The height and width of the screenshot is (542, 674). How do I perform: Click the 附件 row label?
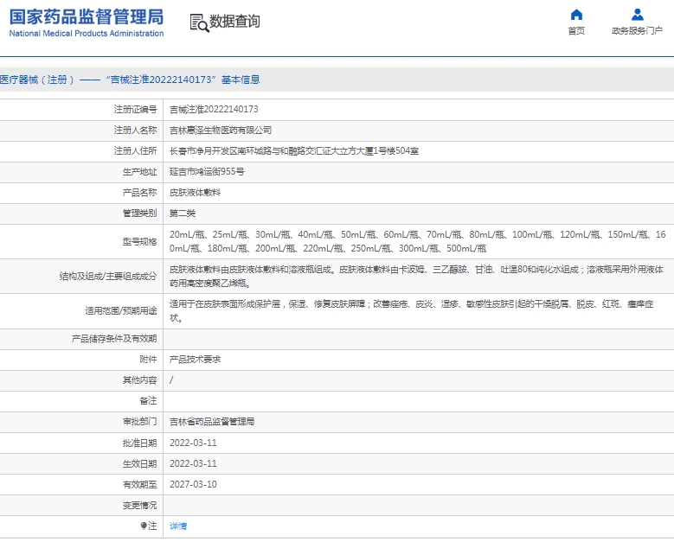point(148,360)
